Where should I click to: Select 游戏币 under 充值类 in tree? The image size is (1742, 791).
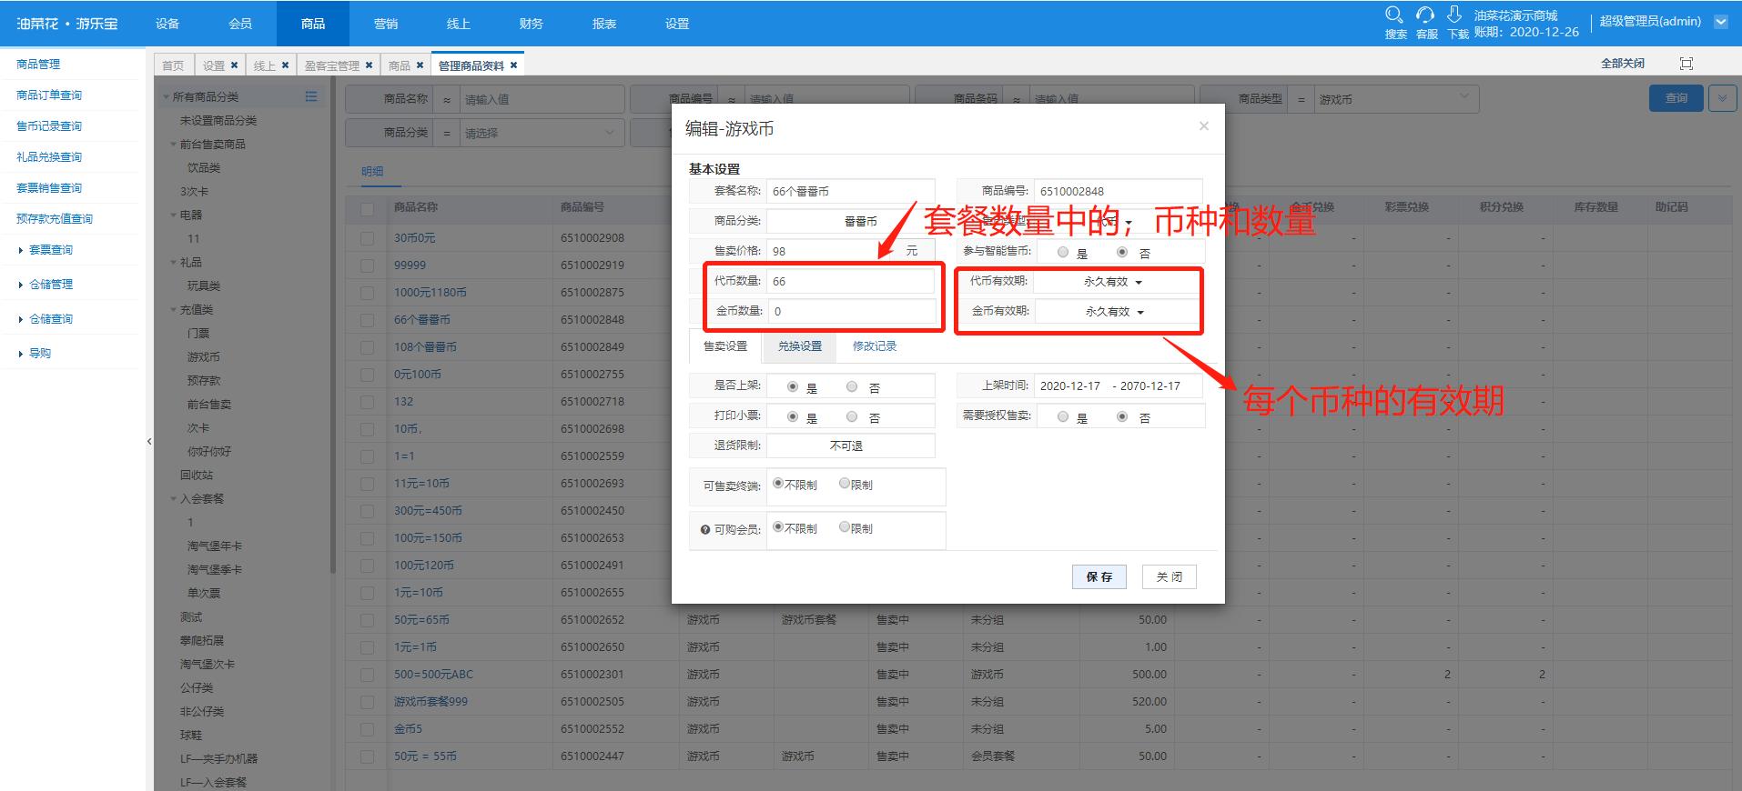point(204,357)
